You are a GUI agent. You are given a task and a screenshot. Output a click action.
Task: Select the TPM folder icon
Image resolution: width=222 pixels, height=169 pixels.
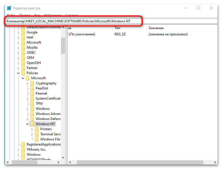click(32, 104)
